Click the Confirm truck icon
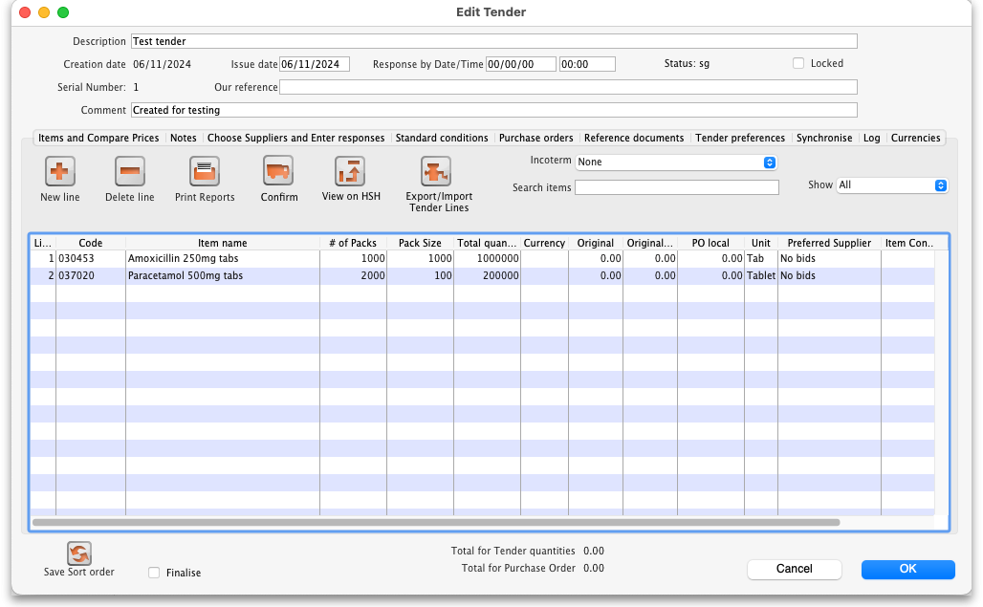 click(278, 172)
